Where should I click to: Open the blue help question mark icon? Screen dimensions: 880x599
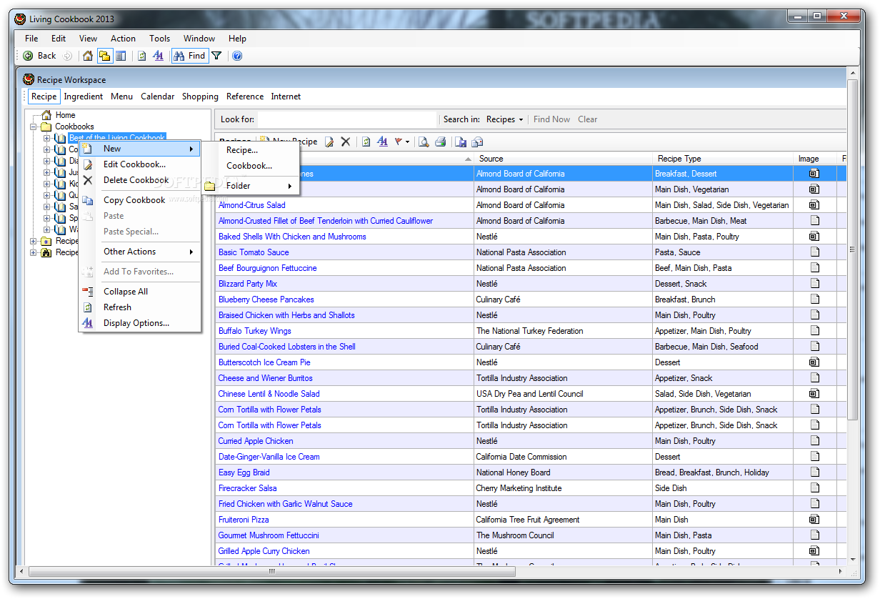(237, 56)
